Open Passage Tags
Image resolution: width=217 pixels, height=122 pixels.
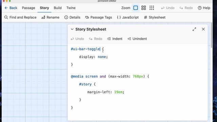[99, 17]
